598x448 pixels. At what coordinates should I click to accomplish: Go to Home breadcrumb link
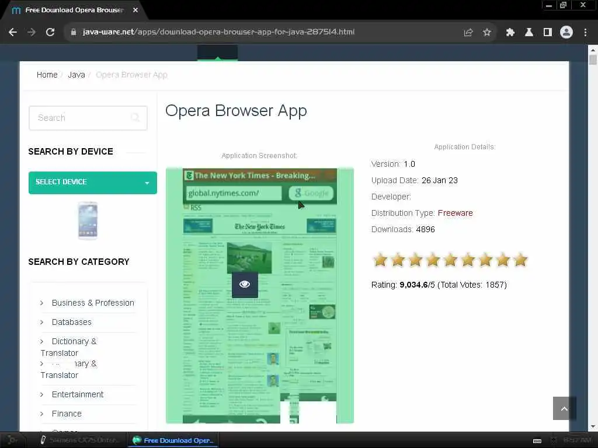click(x=47, y=75)
